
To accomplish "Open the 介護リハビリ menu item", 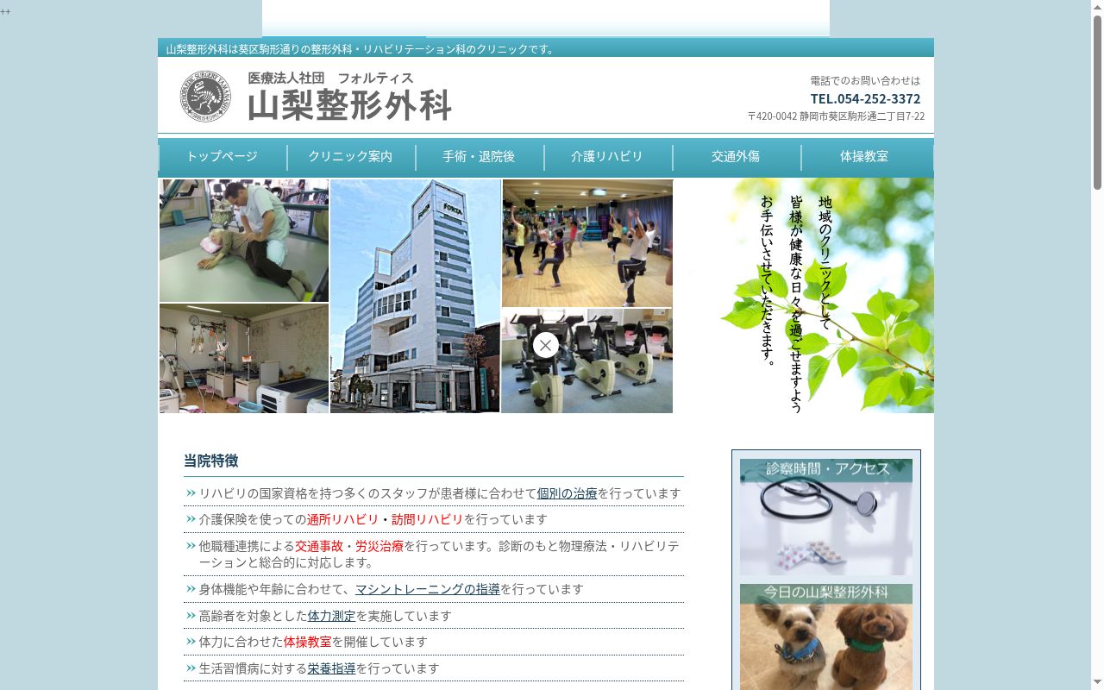I will coord(607,157).
